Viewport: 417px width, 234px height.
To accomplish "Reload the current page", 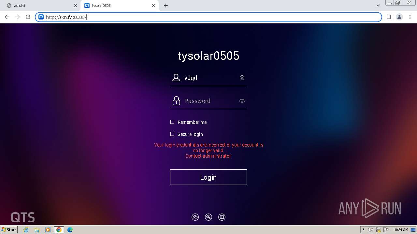I will pyautogui.click(x=28, y=17).
